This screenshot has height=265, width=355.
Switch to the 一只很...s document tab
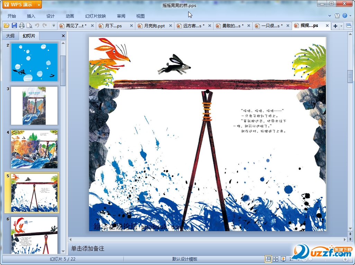tap(272, 26)
